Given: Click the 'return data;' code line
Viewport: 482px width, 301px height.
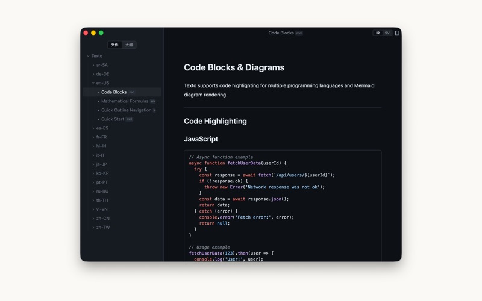Looking at the screenshot, I should [x=214, y=205].
